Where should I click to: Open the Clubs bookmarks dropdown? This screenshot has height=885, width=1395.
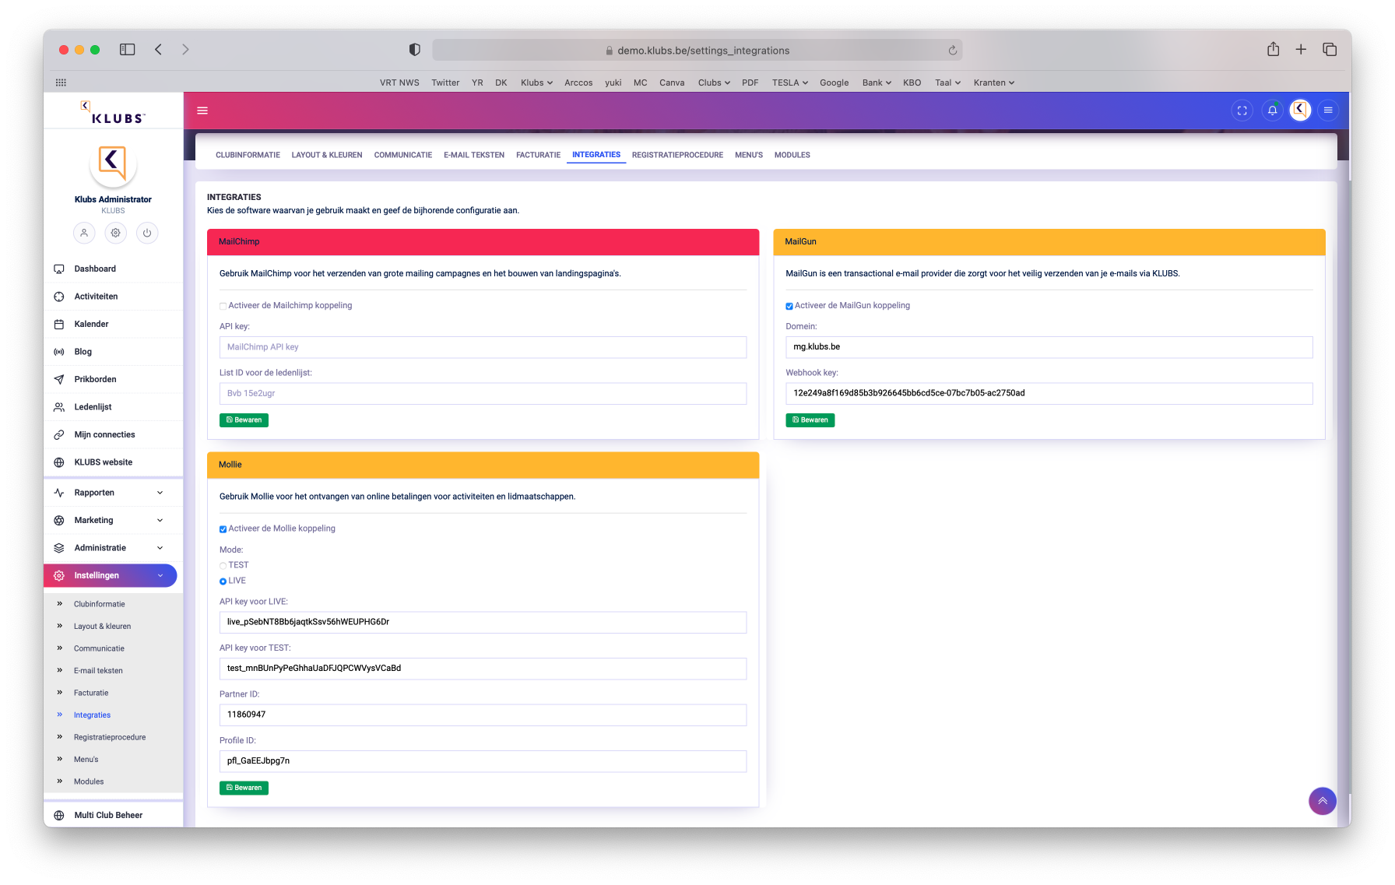(714, 83)
